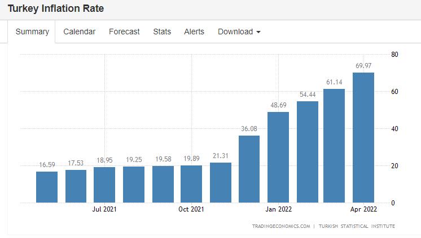Click the 18.95 bar for July 2021
421x238 pixels.
104,185
